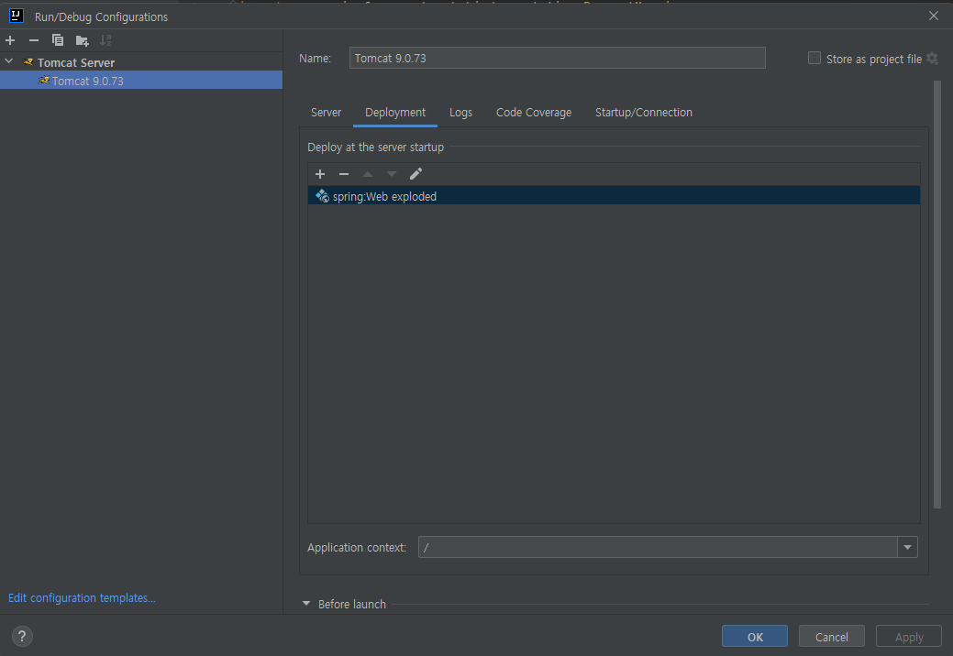Viewport: 953px width, 656px height.
Task: Move artifact down arrow icon
Action: click(392, 174)
